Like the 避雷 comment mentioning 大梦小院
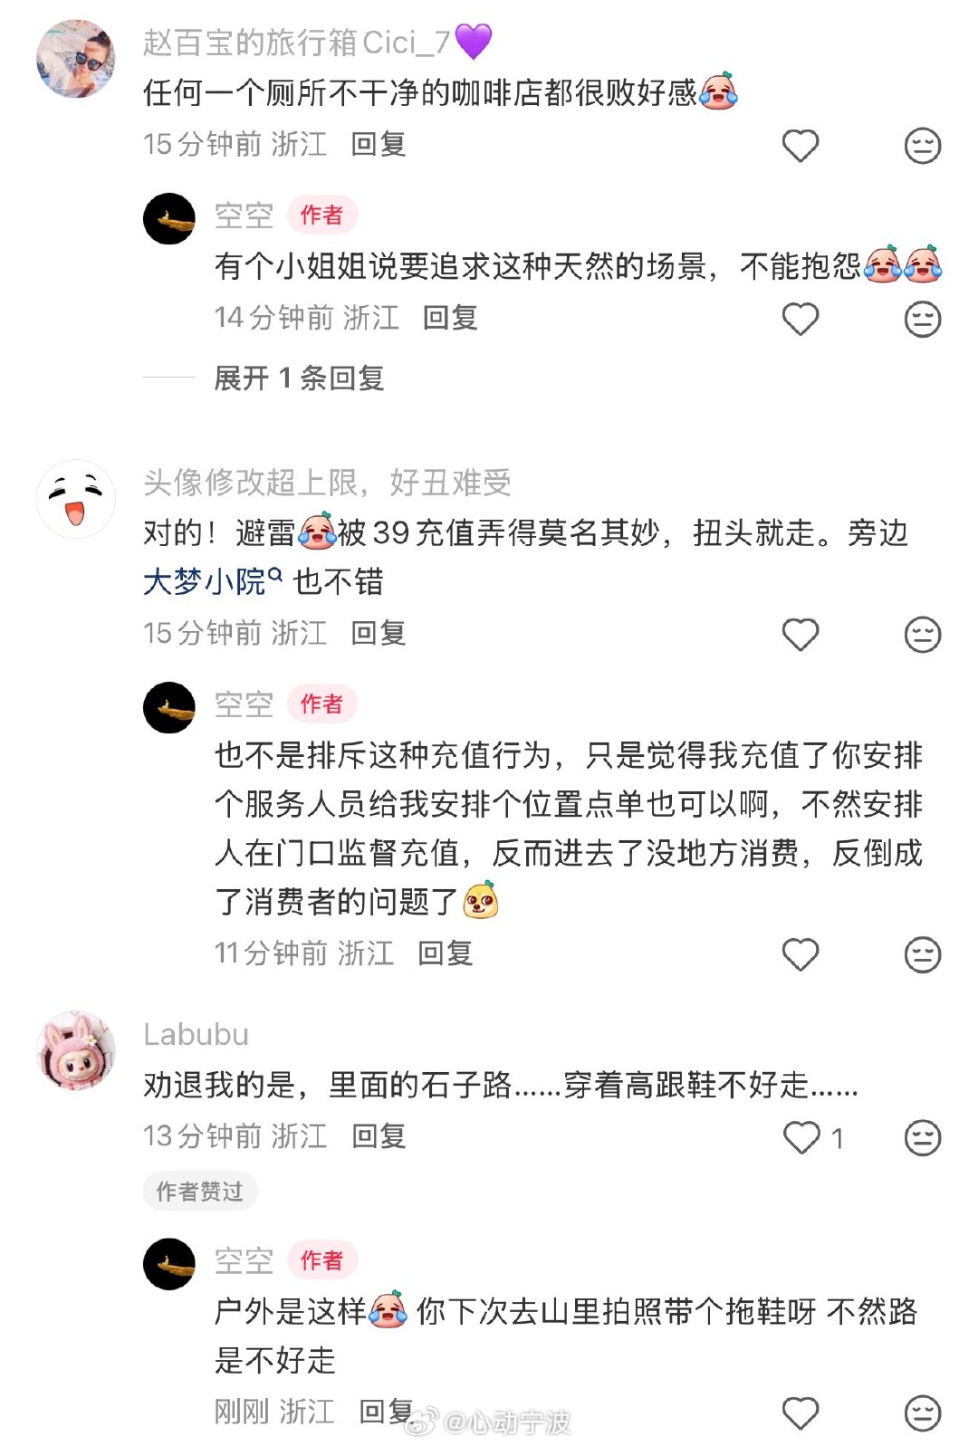This screenshot has width=978, height=1446. (x=800, y=634)
